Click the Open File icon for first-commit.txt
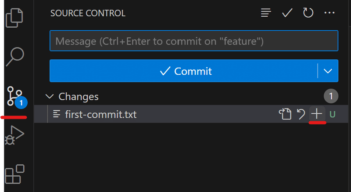The height and width of the screenshot is (192, 351). (285, 114)
